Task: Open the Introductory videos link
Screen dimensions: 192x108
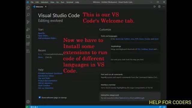Action: point(46,76)
